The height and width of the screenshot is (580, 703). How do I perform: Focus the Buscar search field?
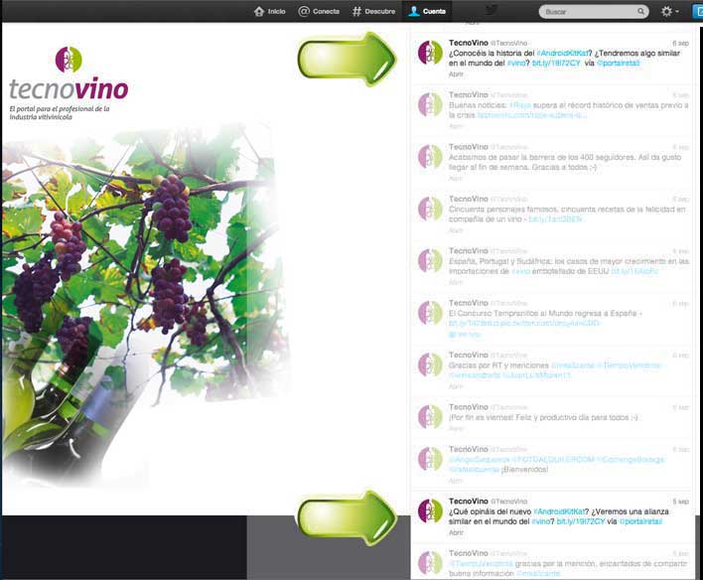[593, 12]
